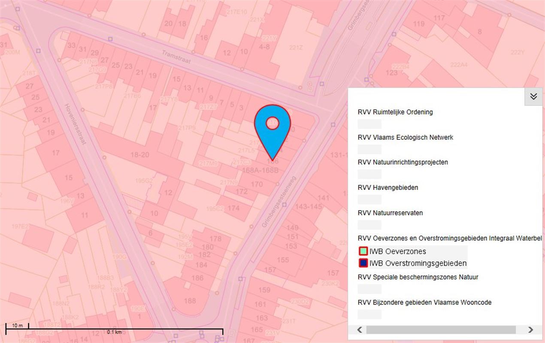Select the IWB Oeverzones legend label
Screen dimensions: 545x343
click(x=397, y=251)
